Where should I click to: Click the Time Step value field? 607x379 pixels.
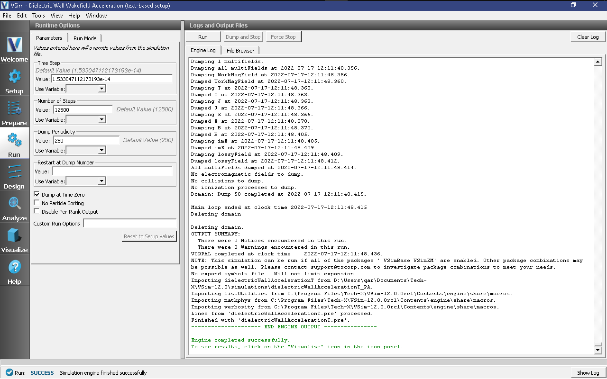click(112, 79)
